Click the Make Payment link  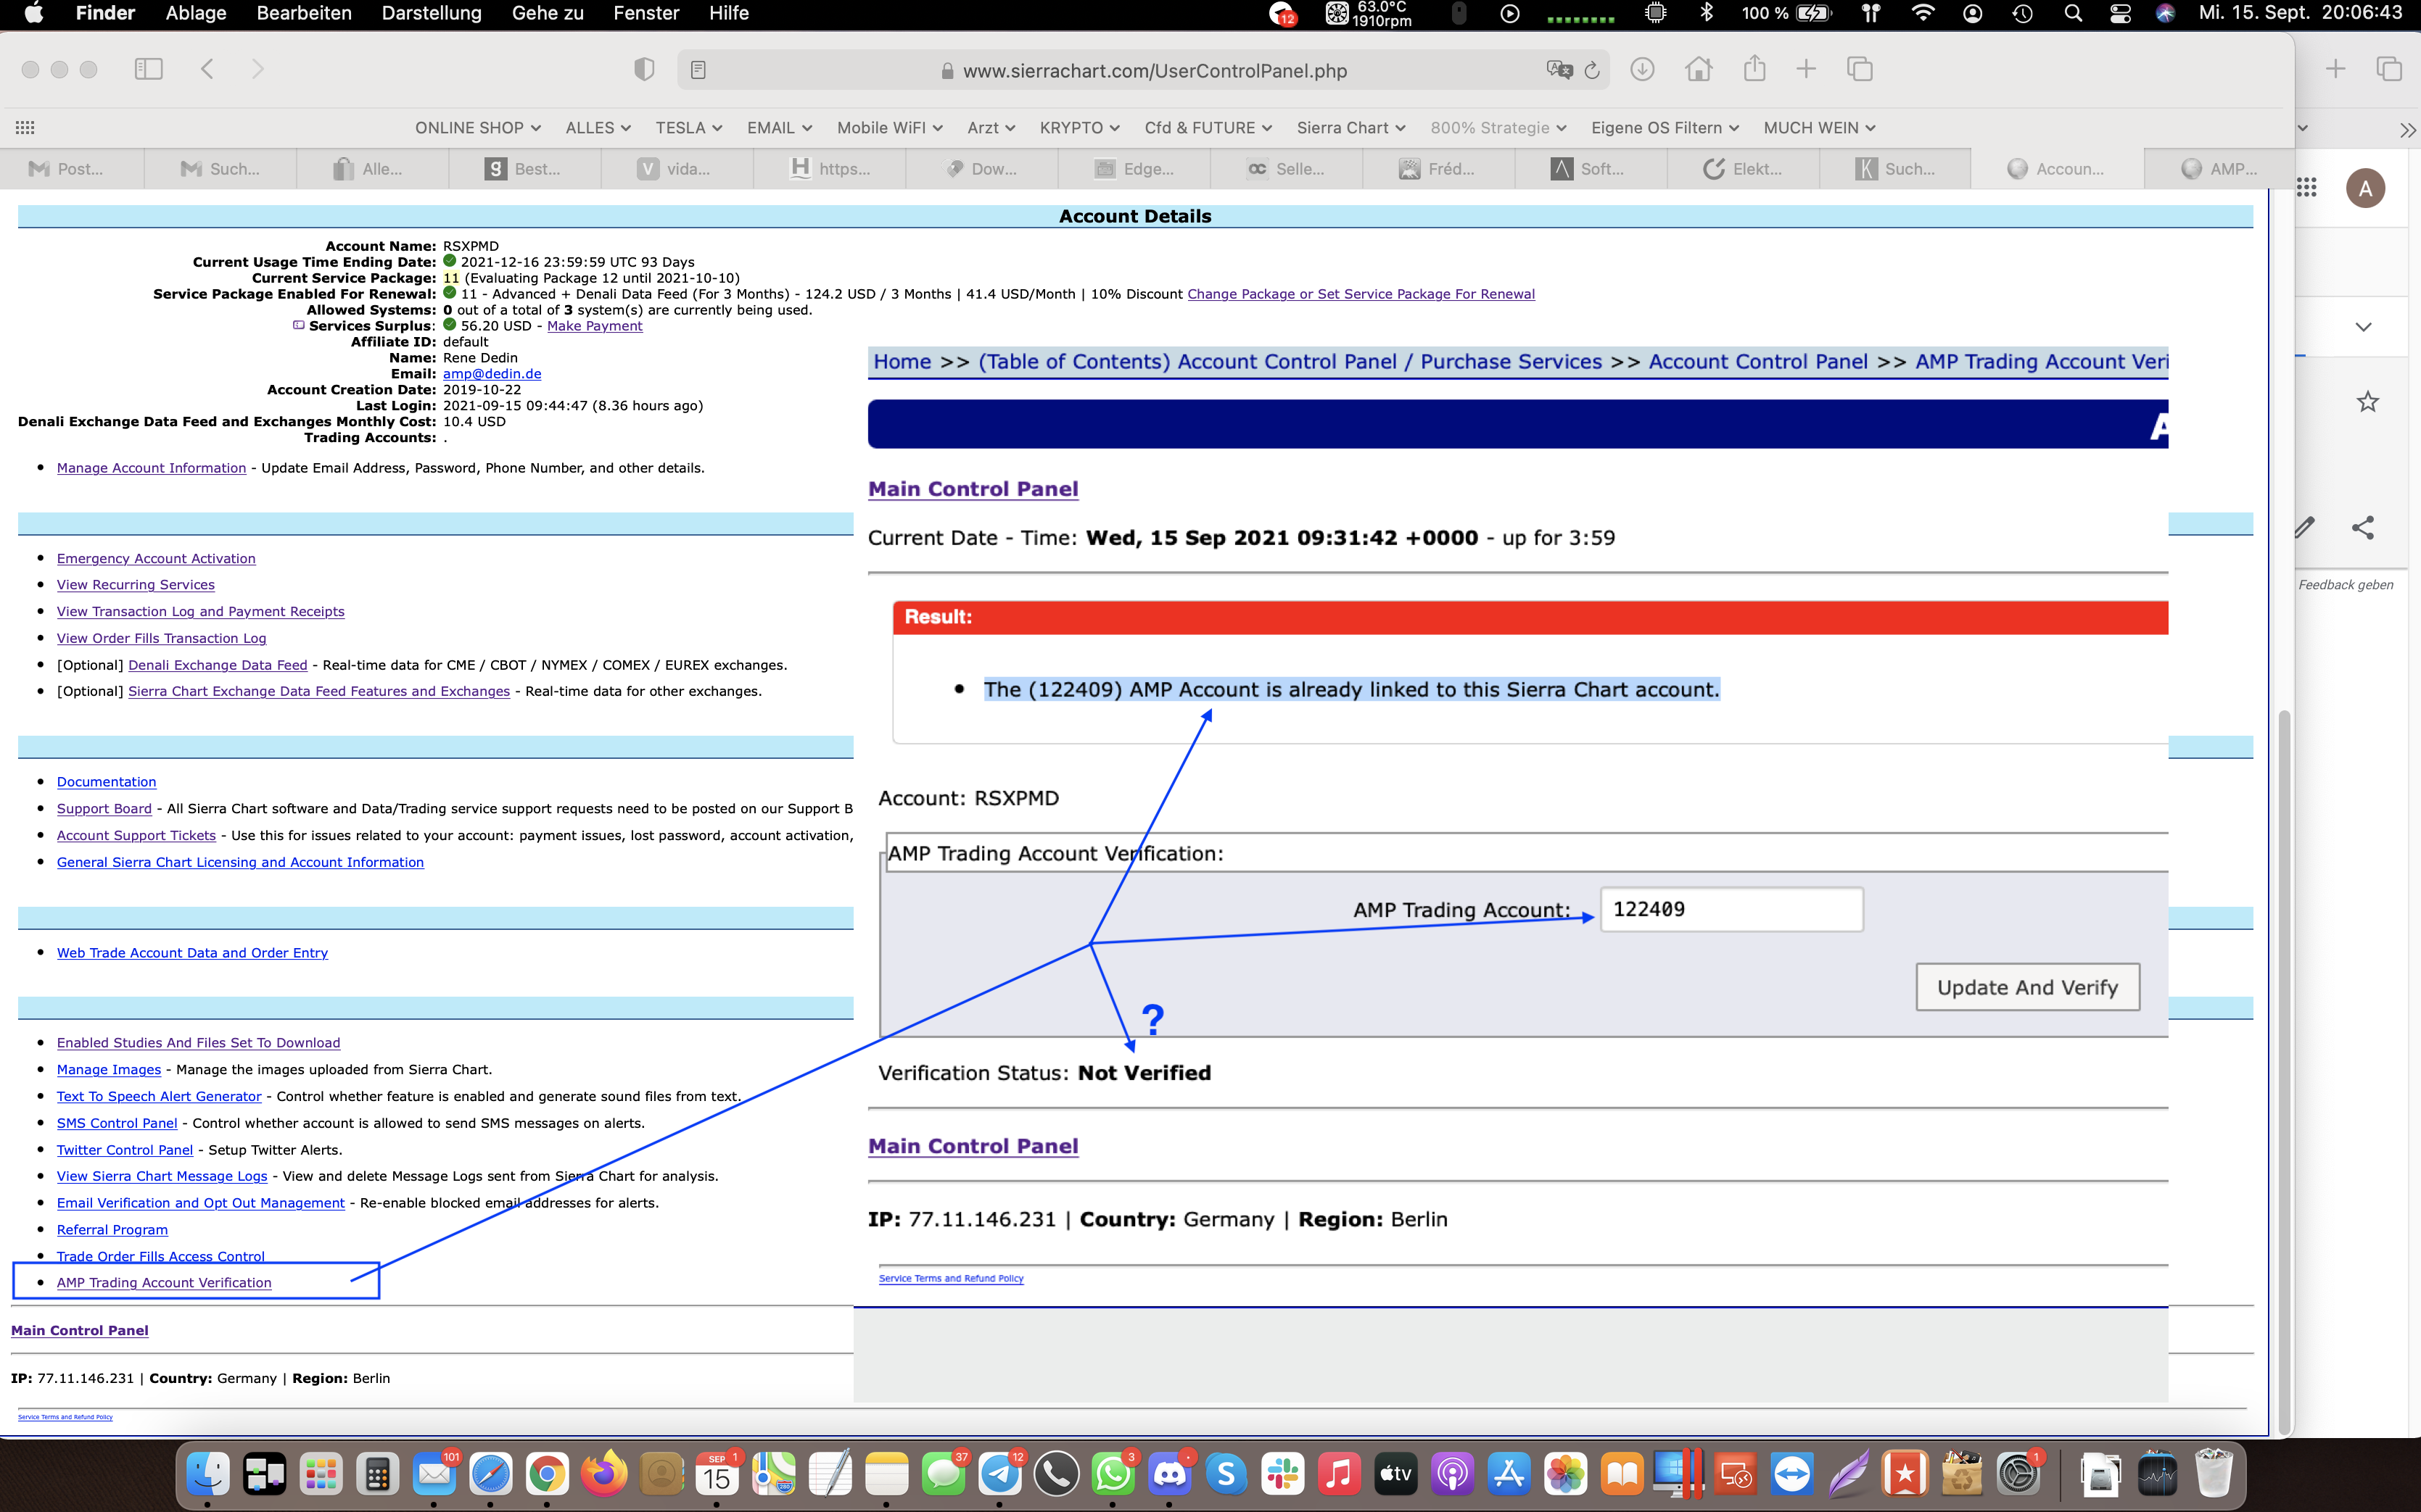click(x=594, y=326)
